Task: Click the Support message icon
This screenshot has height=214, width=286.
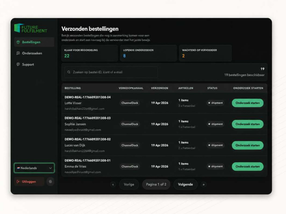Action: [x=18, y=64]
